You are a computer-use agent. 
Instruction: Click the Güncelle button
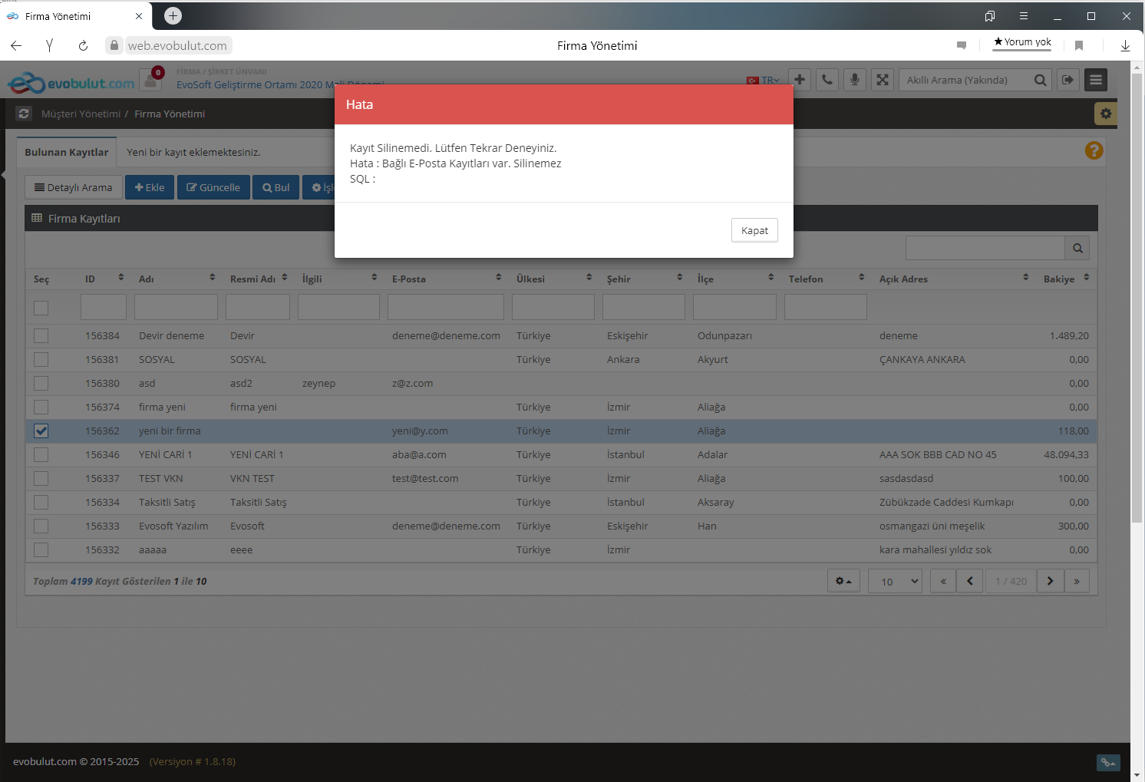click(x=213, y=187)
